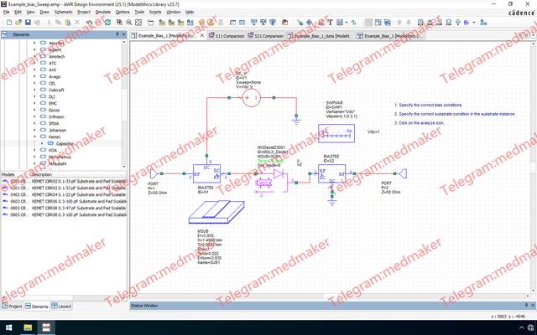This screenshot has width=537, height=335.
Task: Click the Cascade windows toolbar icon
Action: pos(388,23)
